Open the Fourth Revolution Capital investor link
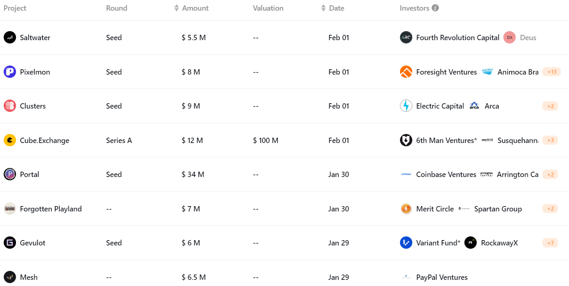This screenshot has height=286, width=569. (x=457, y=37)
